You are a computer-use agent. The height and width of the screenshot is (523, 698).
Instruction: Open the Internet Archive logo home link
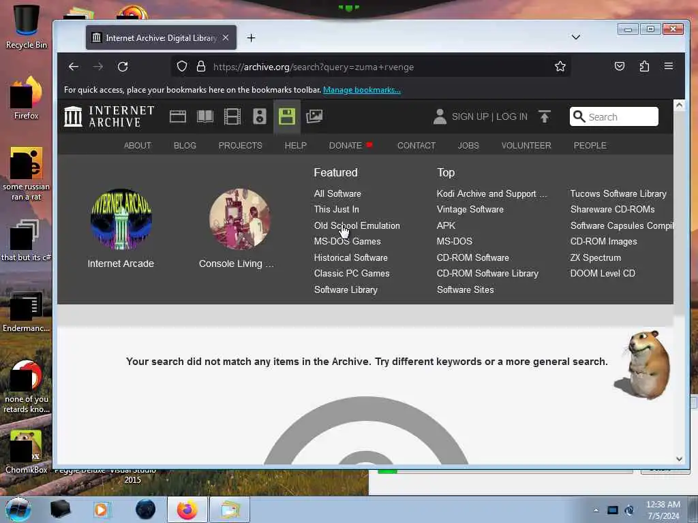click(110, 116)
